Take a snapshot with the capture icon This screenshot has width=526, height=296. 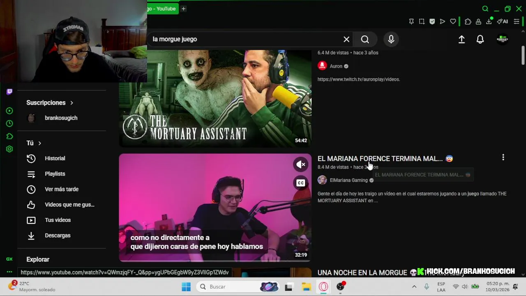point(422,21)
